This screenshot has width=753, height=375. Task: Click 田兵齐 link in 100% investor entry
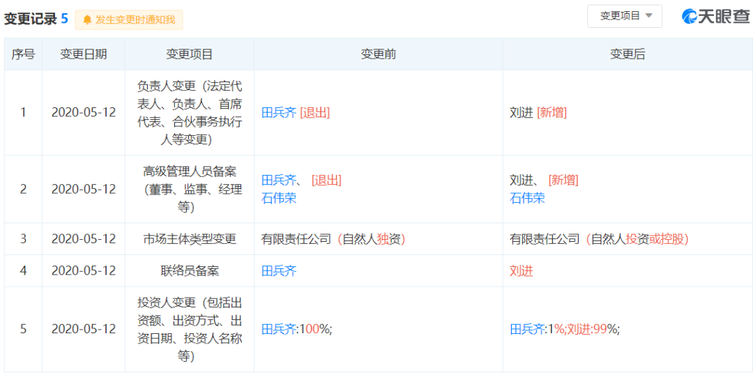(279, 329)
